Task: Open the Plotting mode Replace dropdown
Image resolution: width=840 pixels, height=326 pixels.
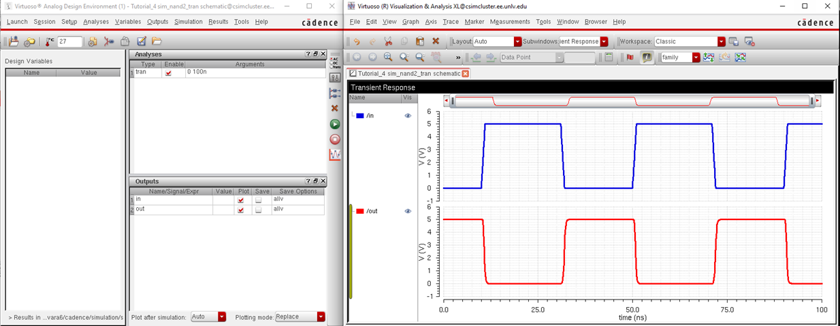Action: pos(321,317)
